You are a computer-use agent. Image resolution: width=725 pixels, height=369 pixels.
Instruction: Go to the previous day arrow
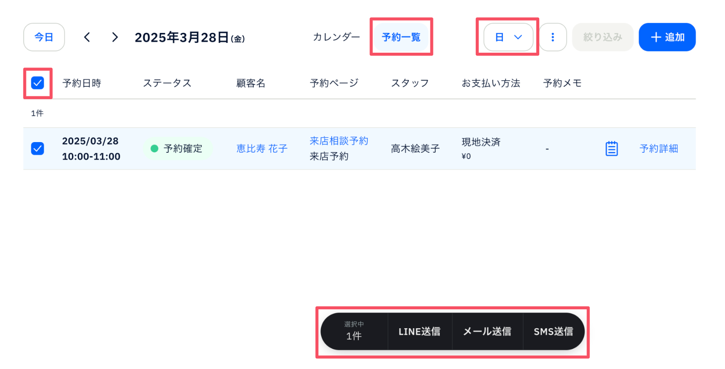click(87, 37)
